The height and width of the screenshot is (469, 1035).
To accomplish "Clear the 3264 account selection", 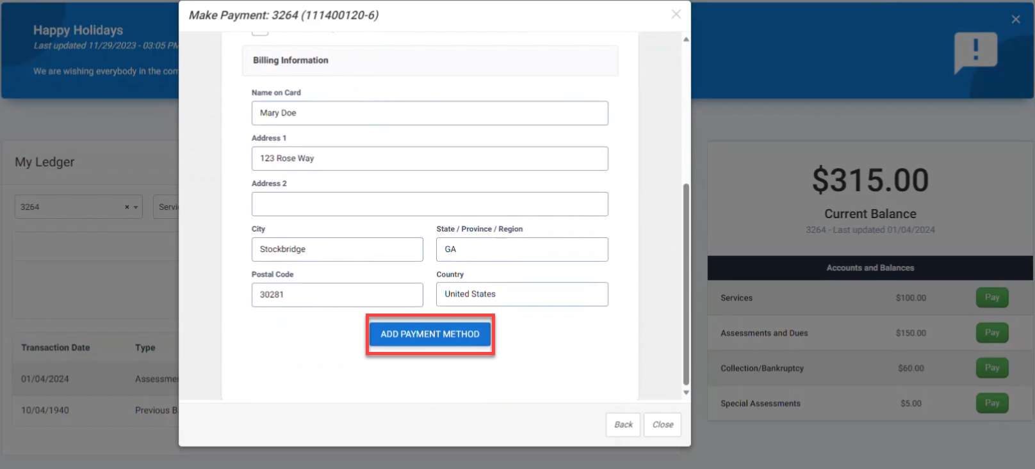I will point(127,207).
